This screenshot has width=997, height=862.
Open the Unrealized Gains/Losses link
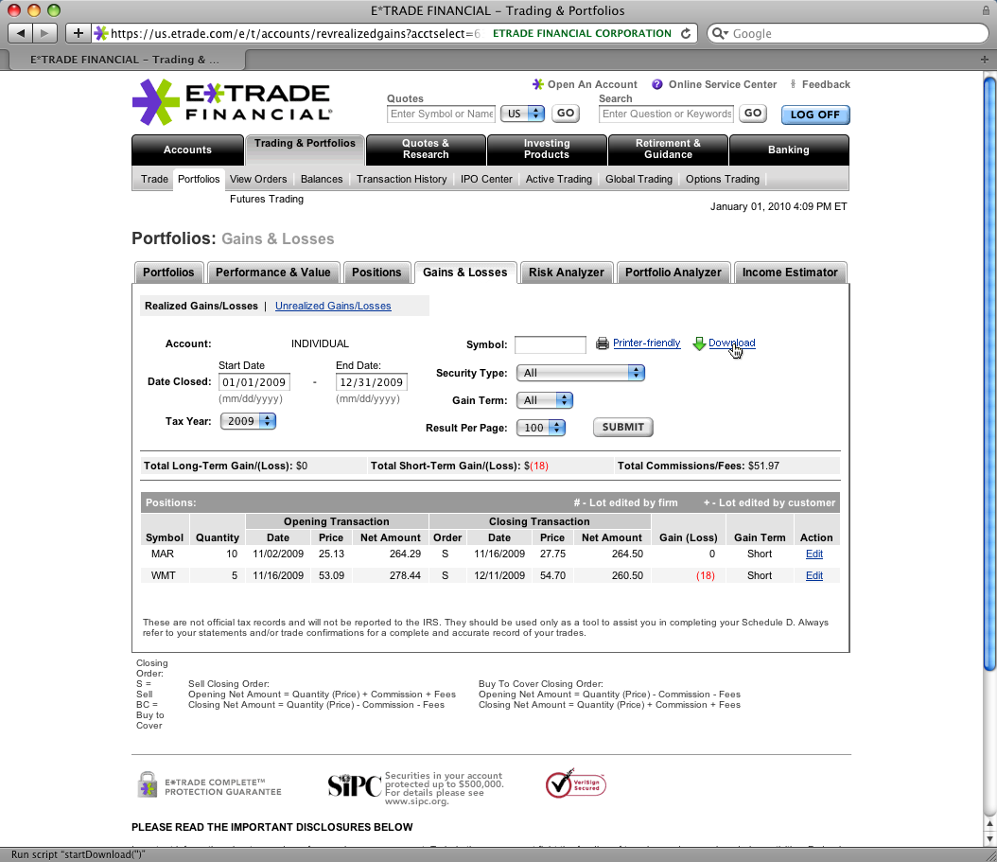coord(333,306)
